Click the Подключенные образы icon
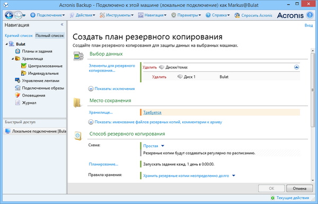This screenshot has width=318, height=204. (x=17, y=88)
